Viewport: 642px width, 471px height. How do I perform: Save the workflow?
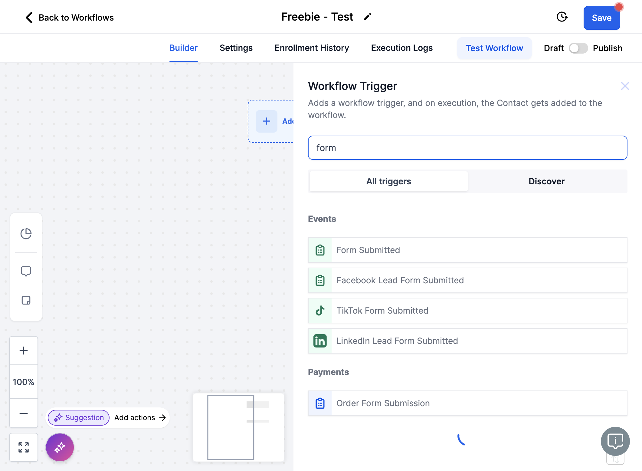601,18
